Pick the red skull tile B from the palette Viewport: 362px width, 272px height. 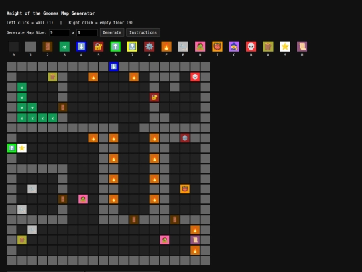[x=251, y=46]
